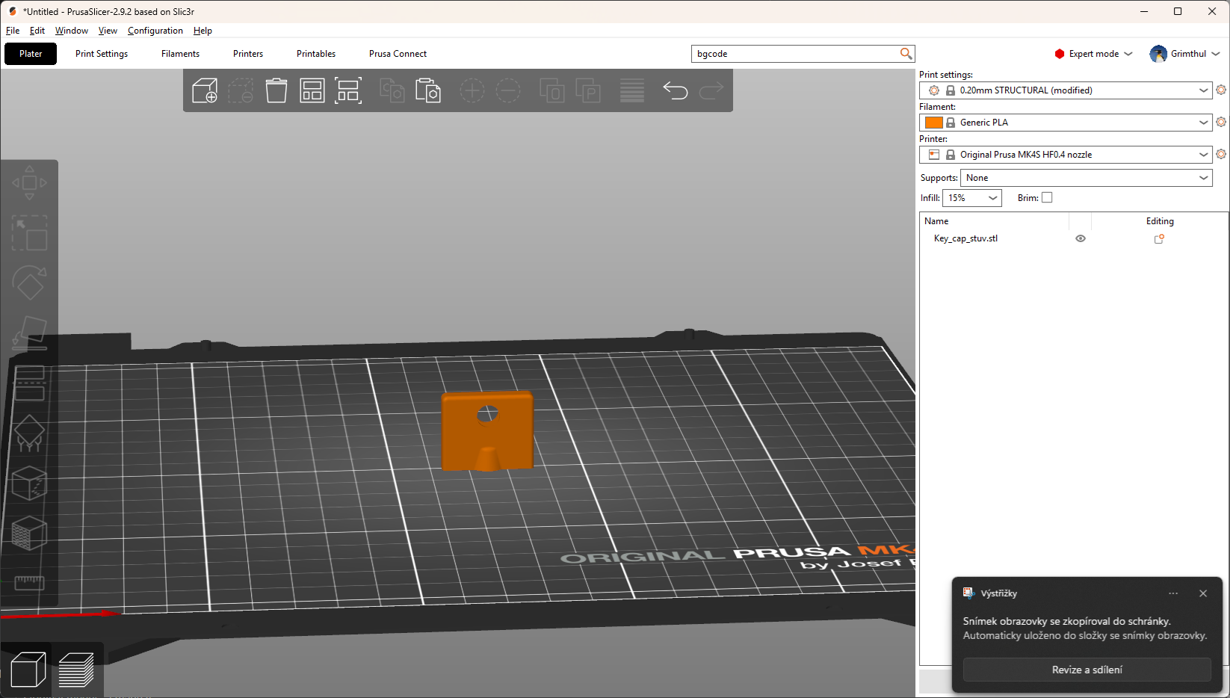This screenshot has height=698, width=1230.
Task: Select Key_cap_stuv.stl in the object list
Action: (x=965, y=239)
